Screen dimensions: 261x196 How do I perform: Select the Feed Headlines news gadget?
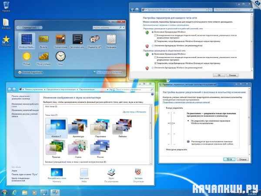[77, 41]
